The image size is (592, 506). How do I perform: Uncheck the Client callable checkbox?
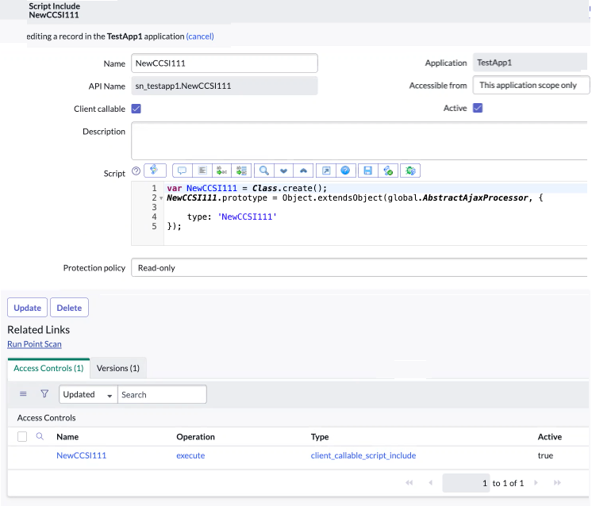click(136, 109)
